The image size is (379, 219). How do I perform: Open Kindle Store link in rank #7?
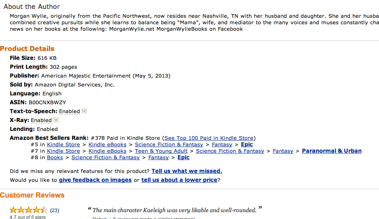pyautogui.click(x=63, y=151)
